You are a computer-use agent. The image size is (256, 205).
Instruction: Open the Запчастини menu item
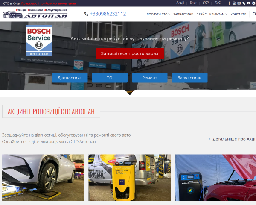pos(183,14)
